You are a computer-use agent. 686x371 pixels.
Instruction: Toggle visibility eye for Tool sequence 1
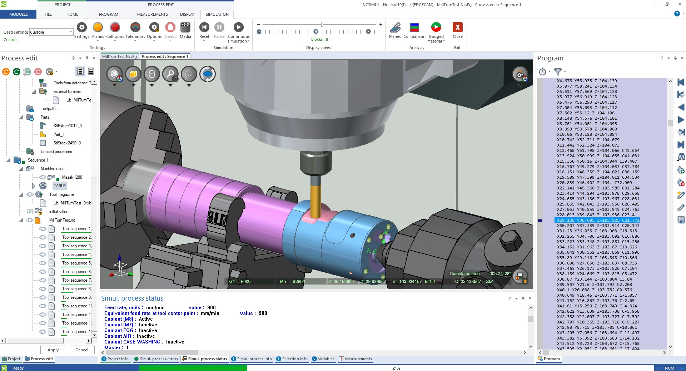tap(43, 229)
